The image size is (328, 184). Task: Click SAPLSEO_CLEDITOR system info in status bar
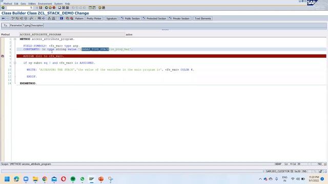click(x=278, y=171)
